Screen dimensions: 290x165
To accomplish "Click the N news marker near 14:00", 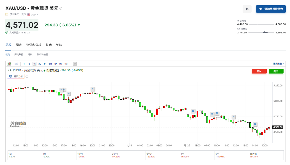I will (255, 124).
